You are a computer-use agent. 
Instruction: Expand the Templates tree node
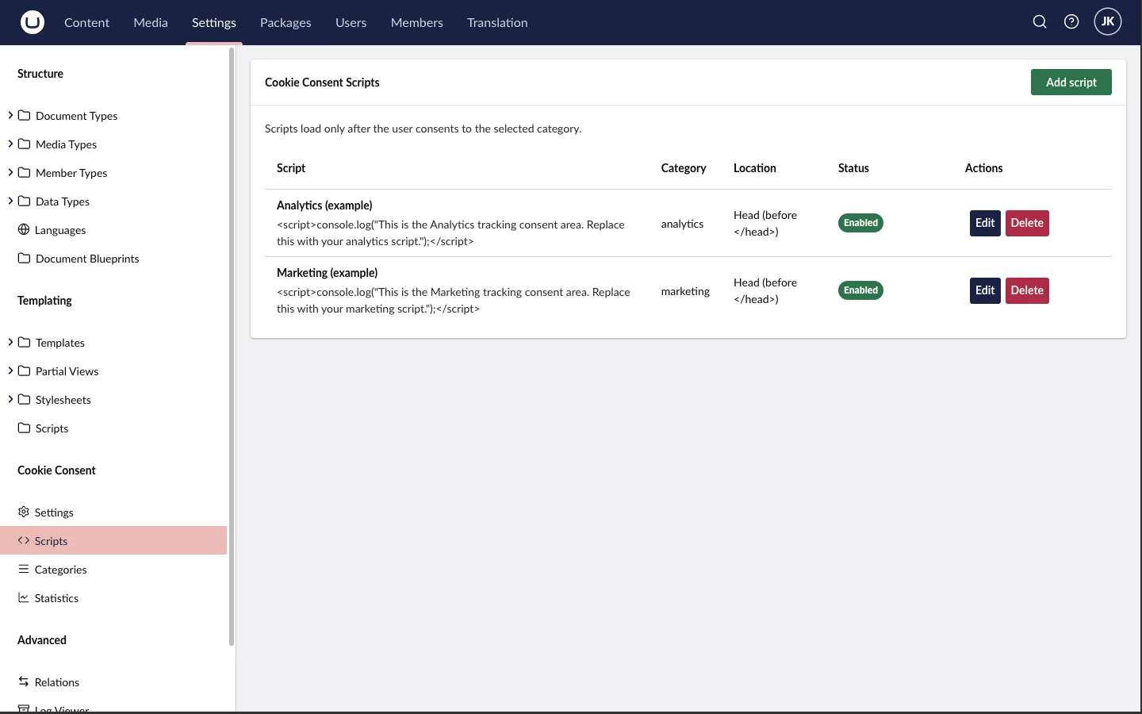pyautogui.click(x=10, y=343)
